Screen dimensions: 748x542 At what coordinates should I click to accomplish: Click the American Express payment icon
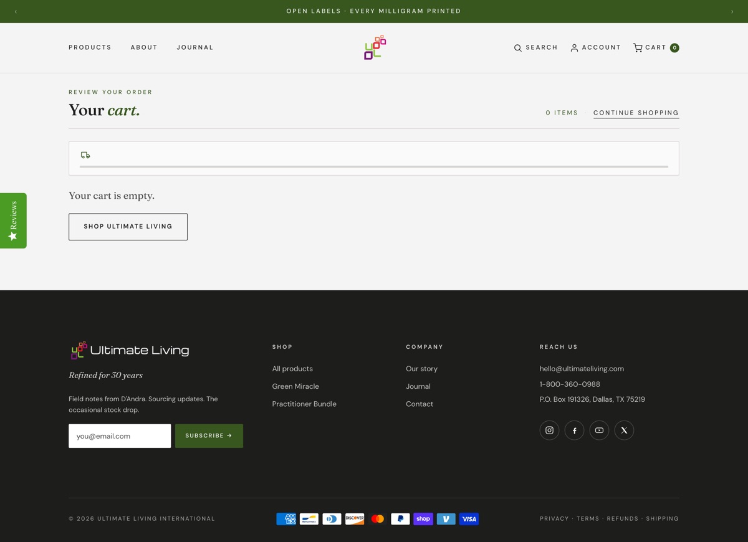click(286, 519)
